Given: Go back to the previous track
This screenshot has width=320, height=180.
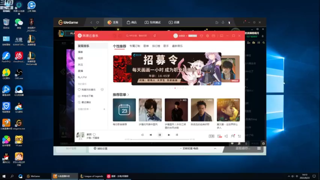Looking at the screenshot, I should (x=151, y=135).
